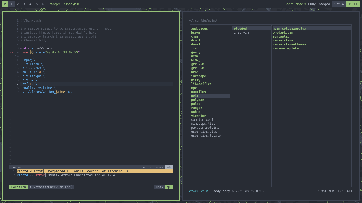Click the Redmi Note 8 device label
The height and width of the screenshot is (203, 362).
click(295, 4)
